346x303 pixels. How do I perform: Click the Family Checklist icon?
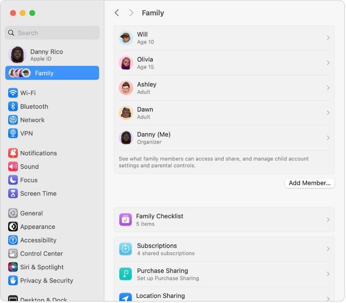click(x=126, y=219)
